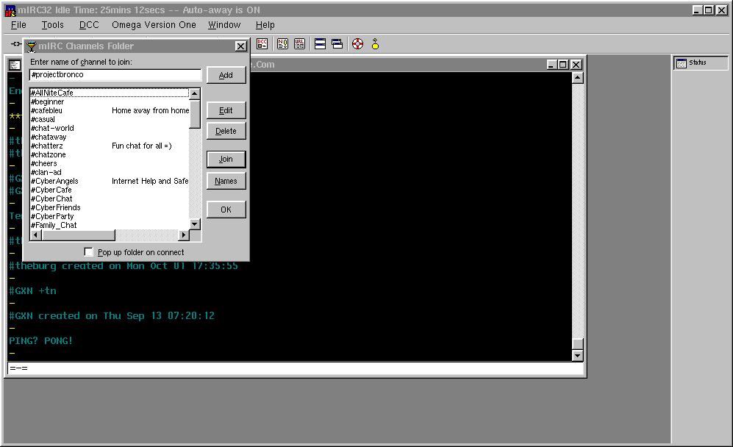Click the connect to server toolbar icon
The width and height of the screenshot is (733, 447).
(x=16, y=44)
